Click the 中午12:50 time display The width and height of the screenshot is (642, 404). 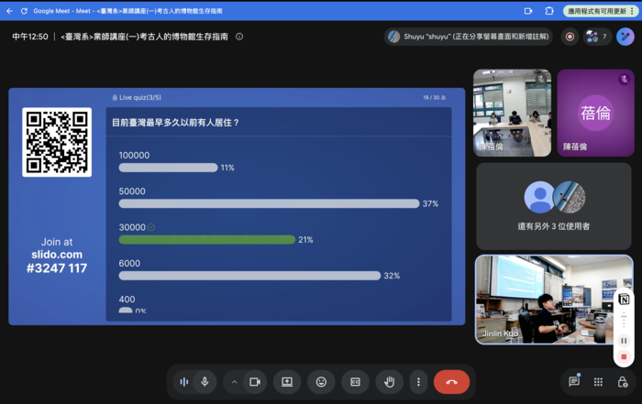30,37
